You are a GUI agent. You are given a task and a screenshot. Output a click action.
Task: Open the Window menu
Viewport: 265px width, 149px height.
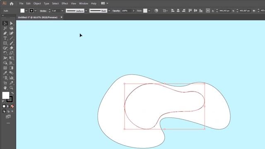pyautogui.click(x=84, y=3)
